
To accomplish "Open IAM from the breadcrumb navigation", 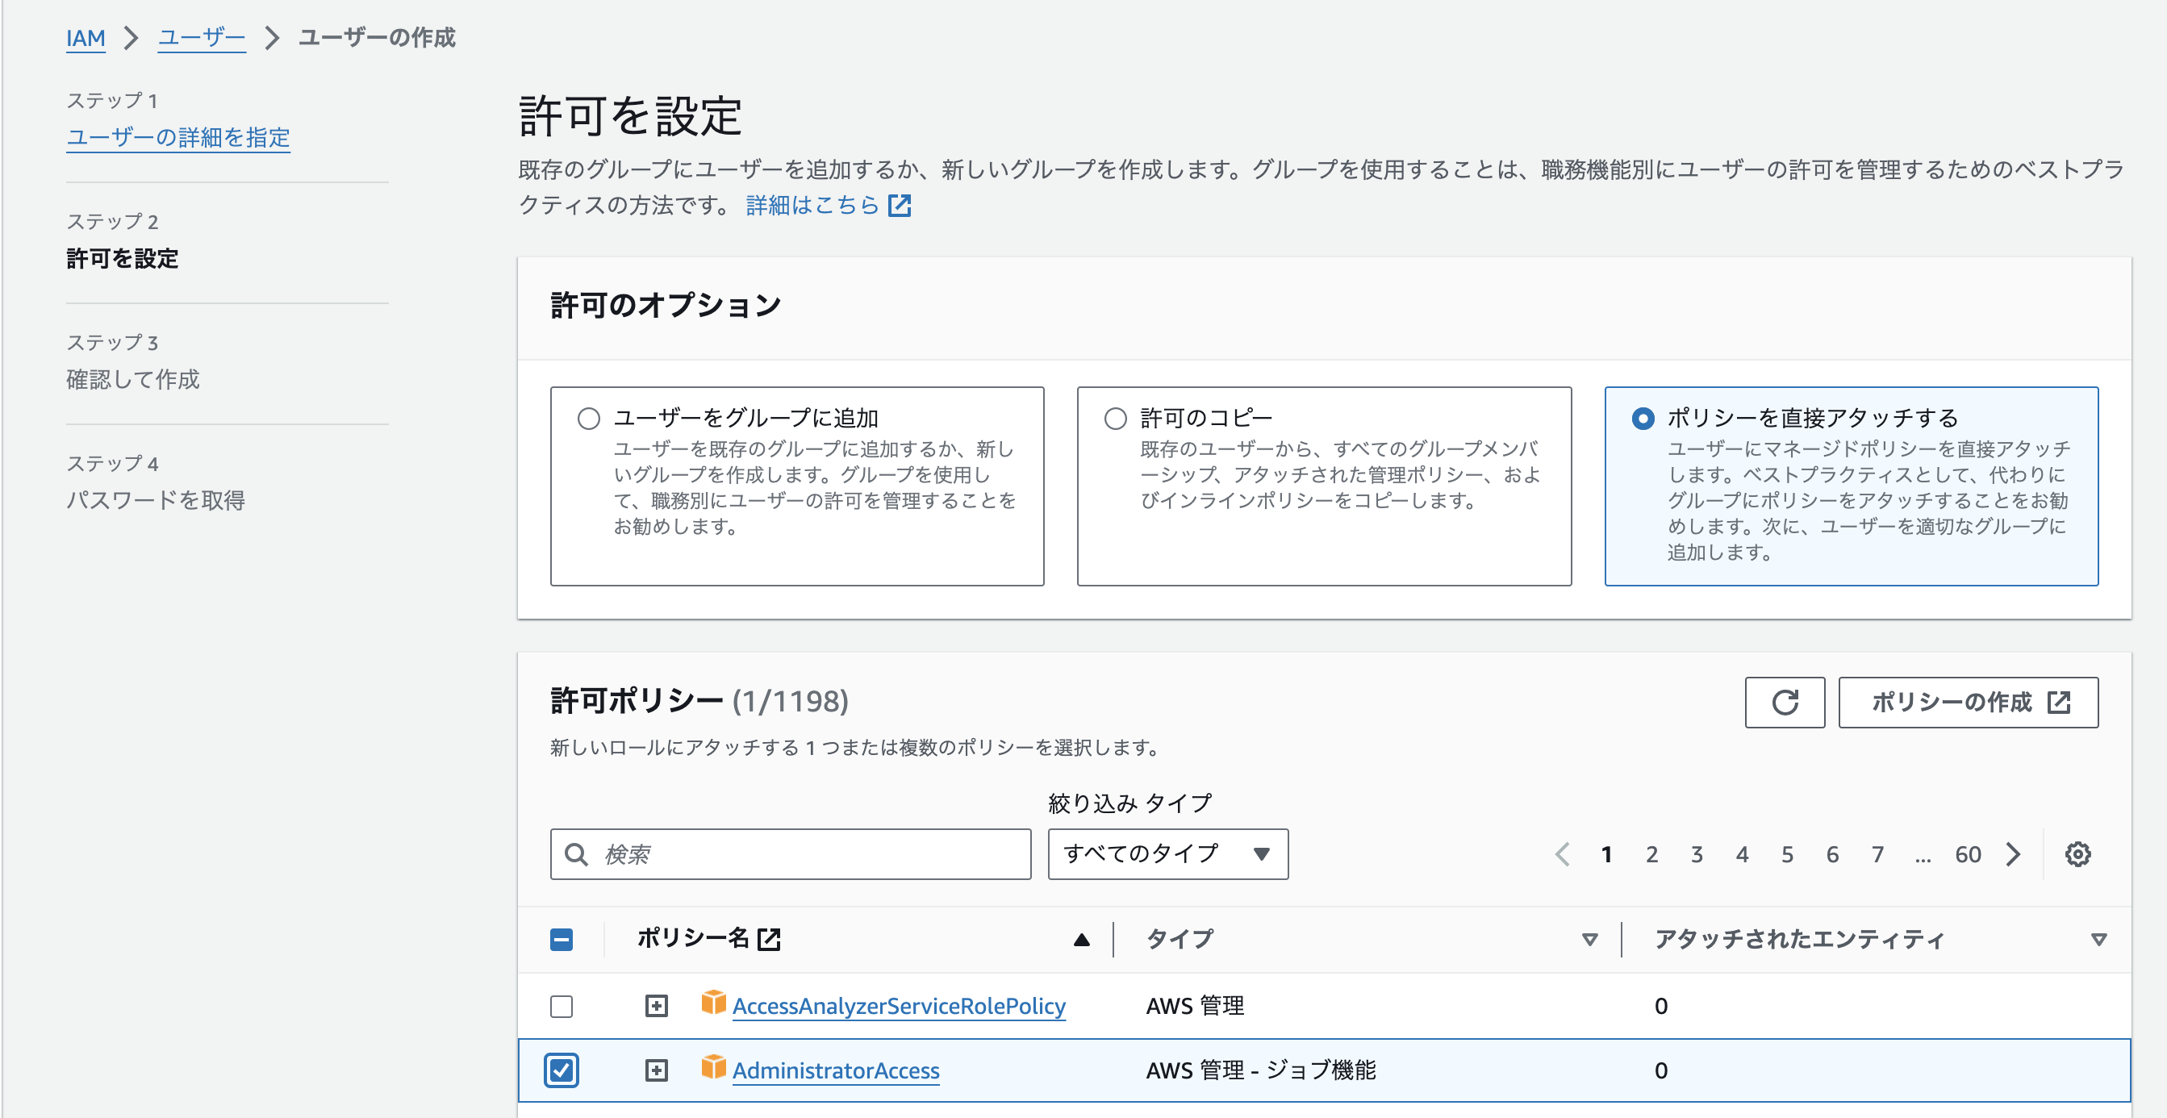I will 85,38.
